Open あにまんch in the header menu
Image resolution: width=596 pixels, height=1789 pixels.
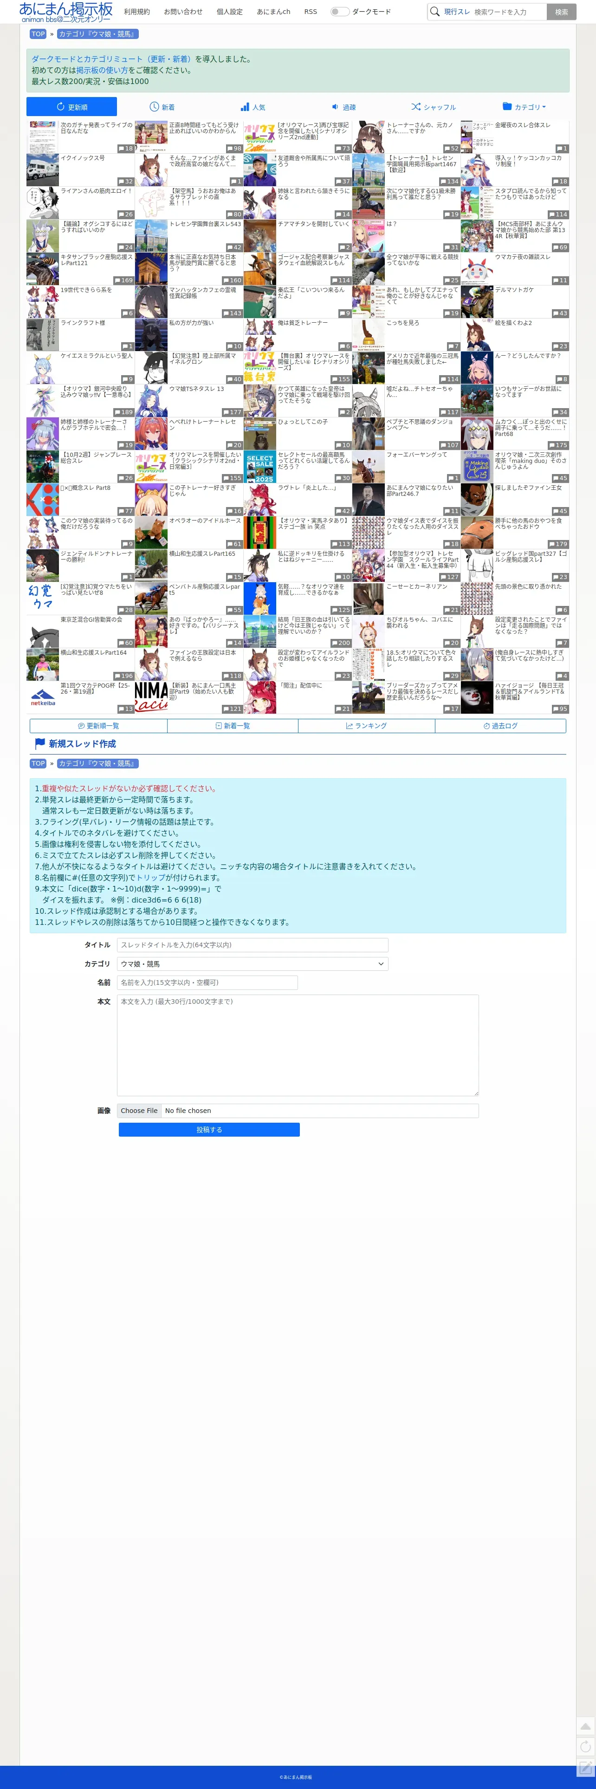pyautogui.click(x=274, y=12)
